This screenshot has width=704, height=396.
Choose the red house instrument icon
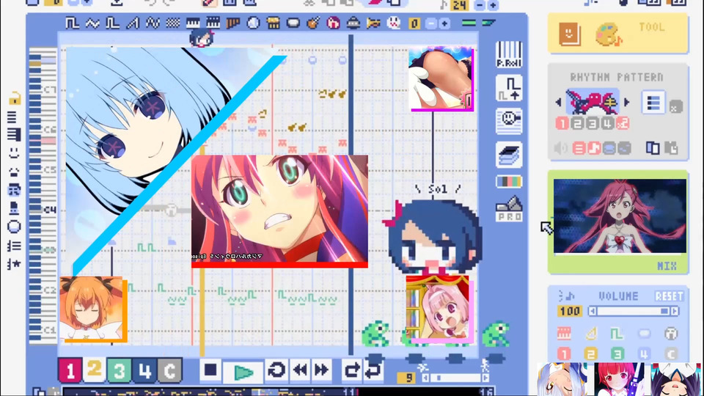tap(333, 23)
